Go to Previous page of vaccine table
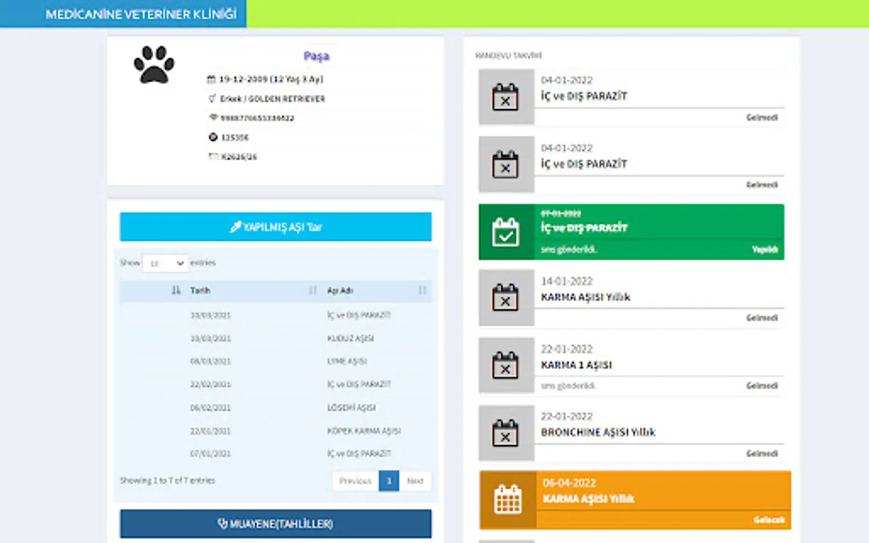Viewport: 869px width, 543px height. click(355, 481)
